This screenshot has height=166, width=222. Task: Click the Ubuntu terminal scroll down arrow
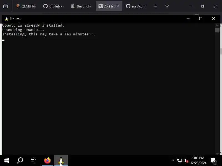217,153
